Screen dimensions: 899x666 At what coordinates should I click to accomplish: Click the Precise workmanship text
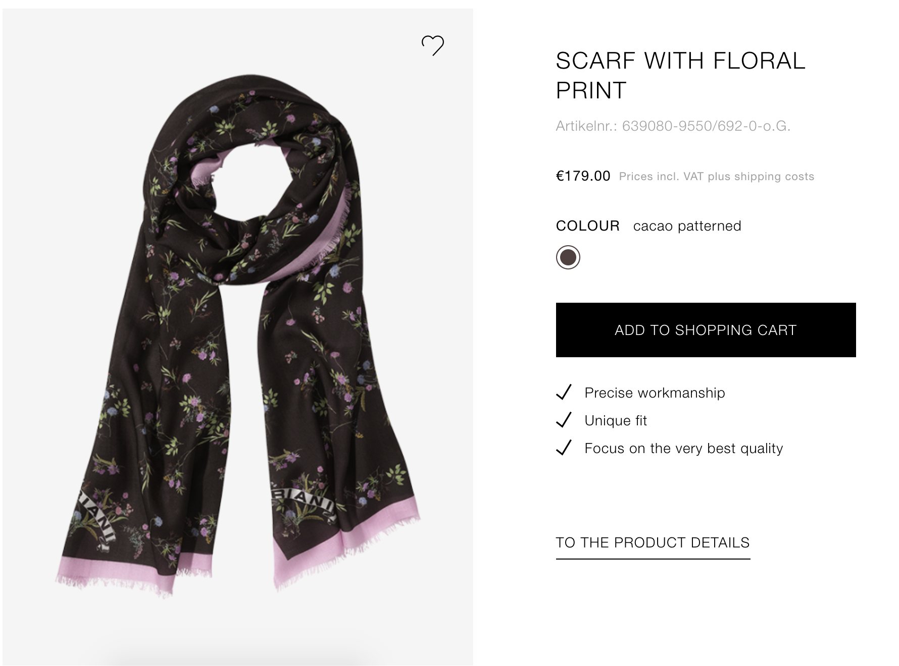(655, 393)
